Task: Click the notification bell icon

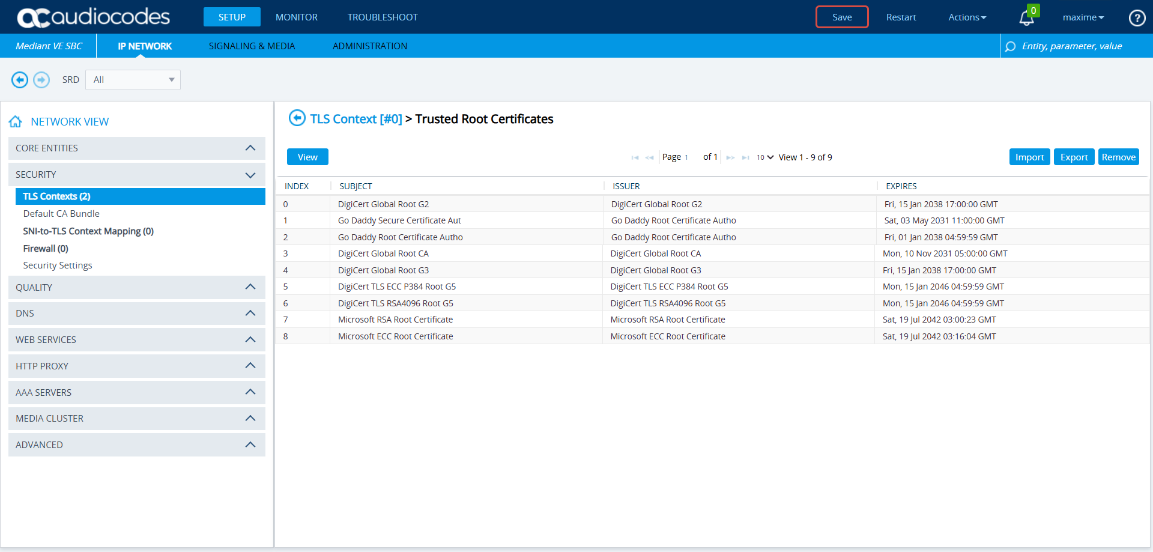Action: (1026, 18)
